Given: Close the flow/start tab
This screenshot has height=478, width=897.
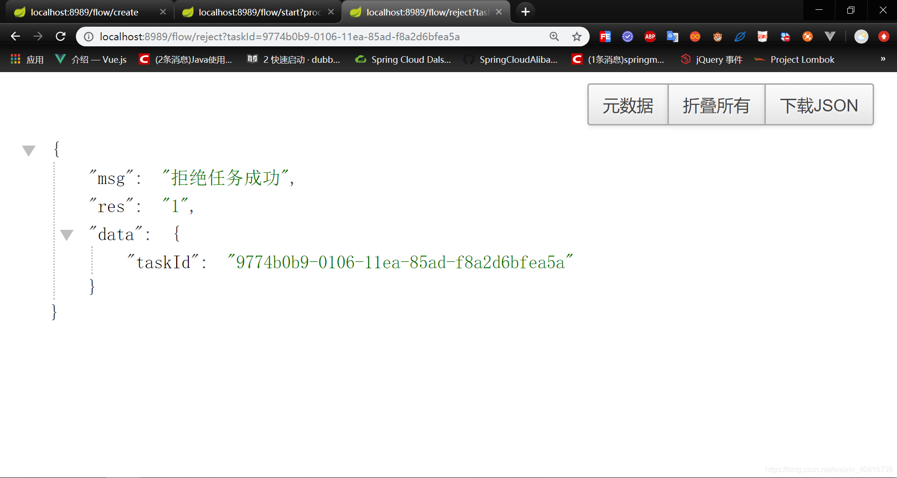Looking at the screenshot, I should (x=331, y=12).
